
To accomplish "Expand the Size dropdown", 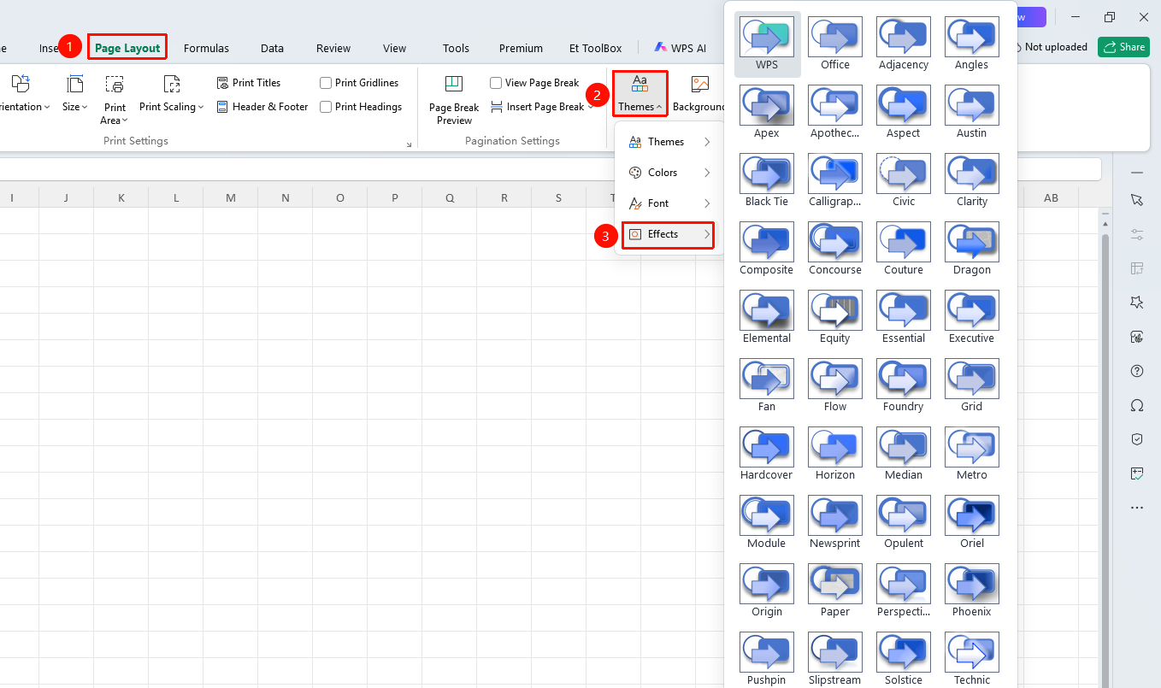I will [75, 94].
